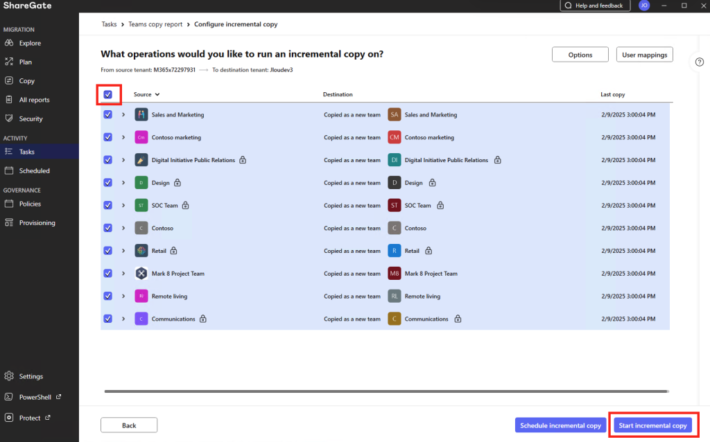
Task: Click the Design source team icon
Action: tap(141, 183)
